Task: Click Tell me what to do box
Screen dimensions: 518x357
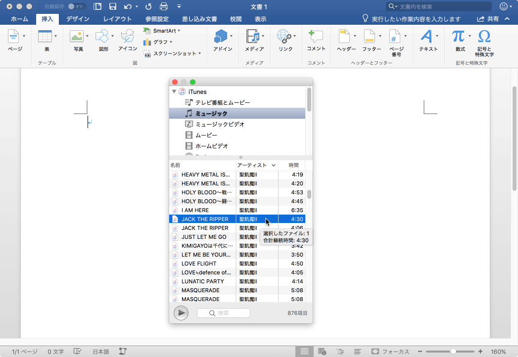Action: click(x=411, y=19)
